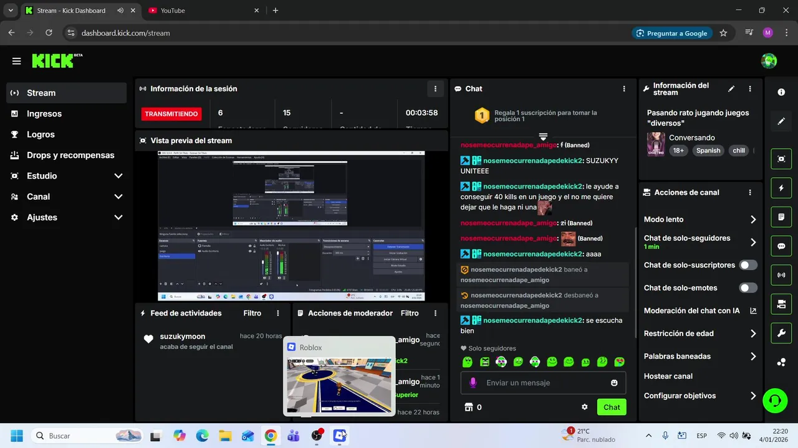
Task: Open the profile avatar menu
Action: 769,61
